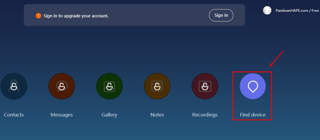
Task: Open the locked Messages icon
Action: 62,86
